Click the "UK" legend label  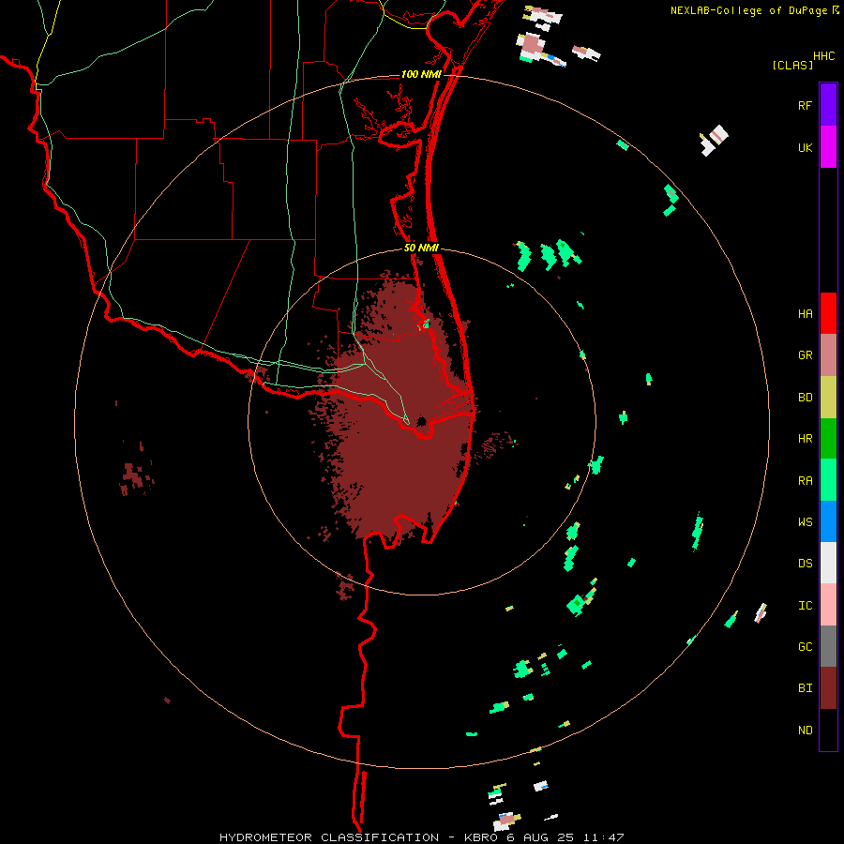(x=805, y=148)
